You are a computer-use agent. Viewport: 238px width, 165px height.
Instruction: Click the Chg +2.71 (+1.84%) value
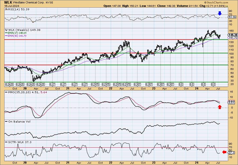[x=212, y=6]
